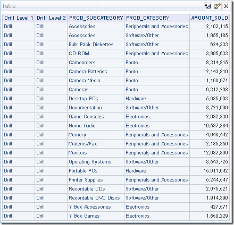This screenshot has height=225, width=234.
Task: Select the PROD_SUBCATEGORY column header
Action: (96, 18)
